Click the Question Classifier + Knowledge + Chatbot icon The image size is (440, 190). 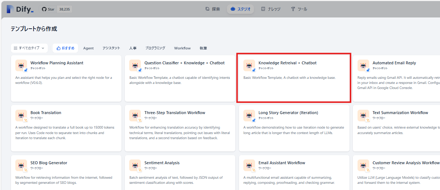coord(135,65)
